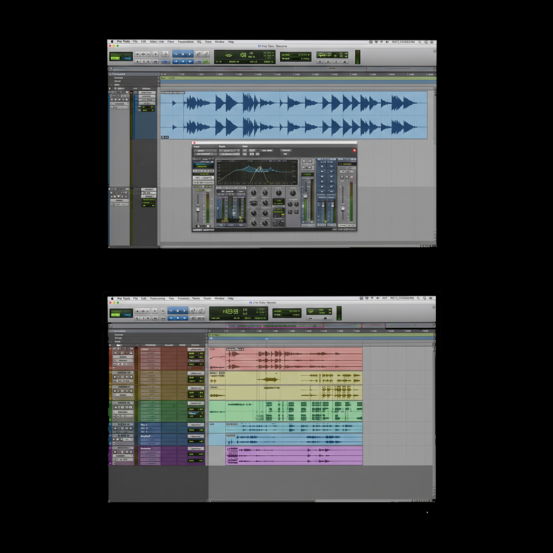Select the Selector tool in upper Pro Tools window
553x553 pixels.
183,55
